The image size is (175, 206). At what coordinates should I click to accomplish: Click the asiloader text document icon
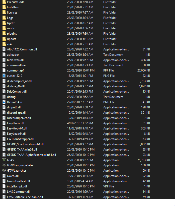coord(4,54)
